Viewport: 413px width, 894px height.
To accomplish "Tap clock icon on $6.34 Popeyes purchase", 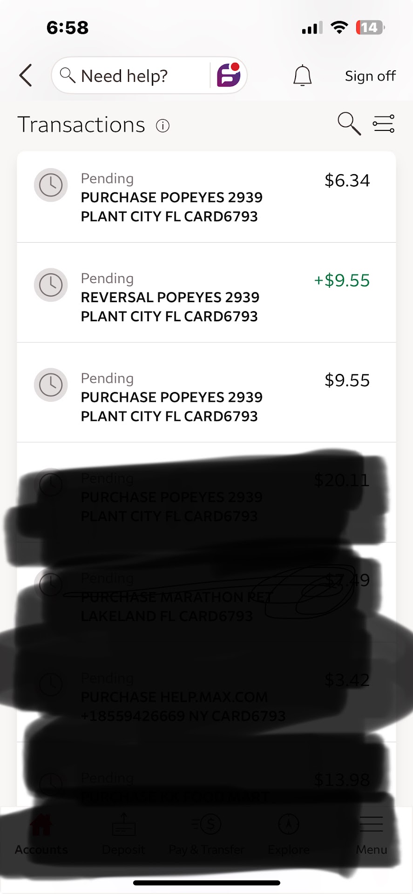I will [51, 185].
